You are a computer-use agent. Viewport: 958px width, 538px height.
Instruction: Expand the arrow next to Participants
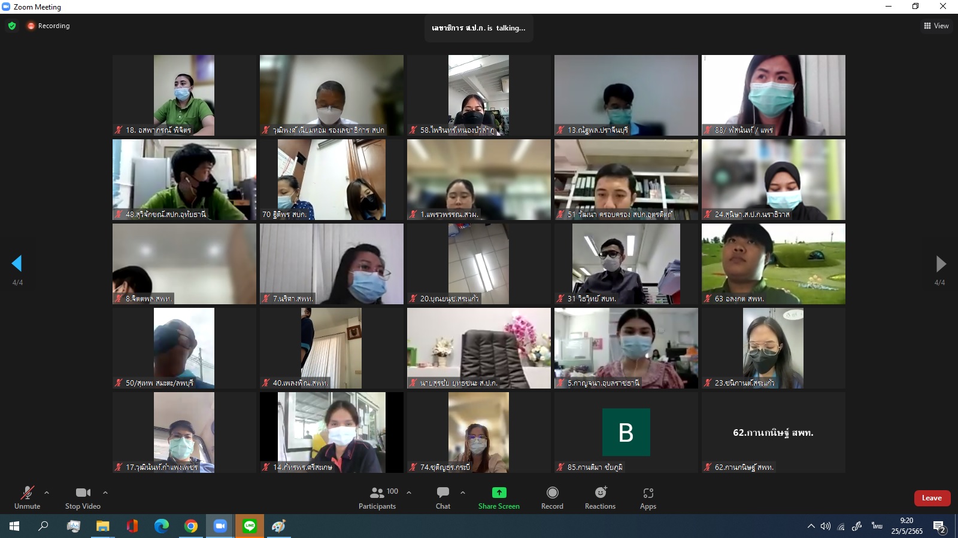pyautogui.click(x=409, y=493)
